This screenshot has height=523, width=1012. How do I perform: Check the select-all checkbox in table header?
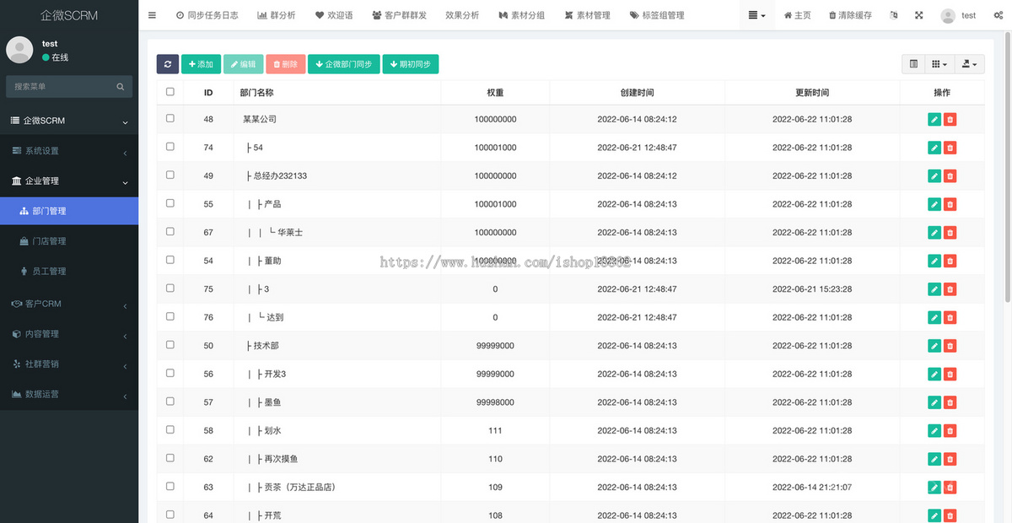170,92
